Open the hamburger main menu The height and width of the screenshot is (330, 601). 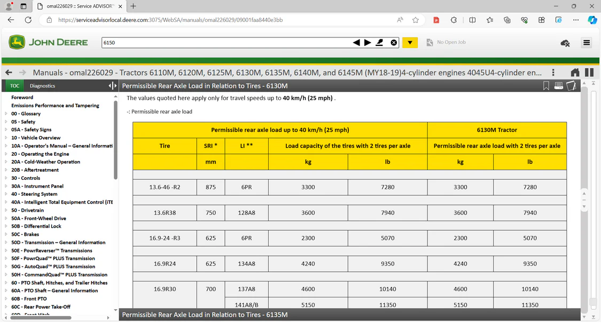(x=587, y=43)
